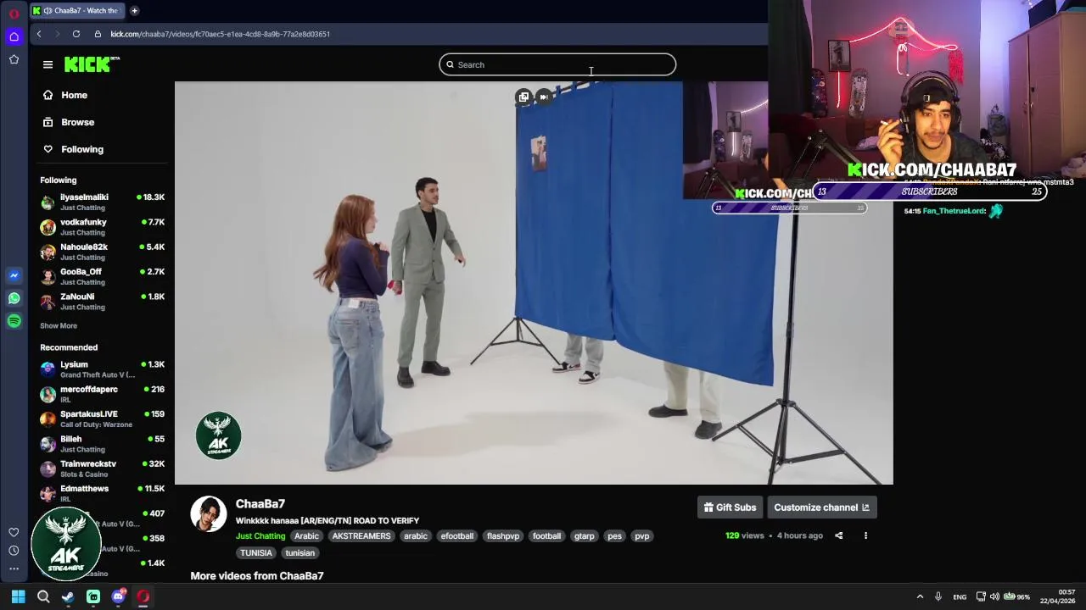Share the video via share icon
The height and width of the screenshot is (610, 1086).
pos(838,535)
